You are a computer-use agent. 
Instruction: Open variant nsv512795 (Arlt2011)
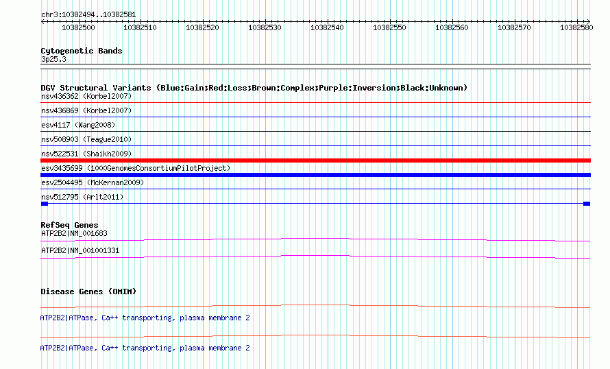click(x=82, y=197)
